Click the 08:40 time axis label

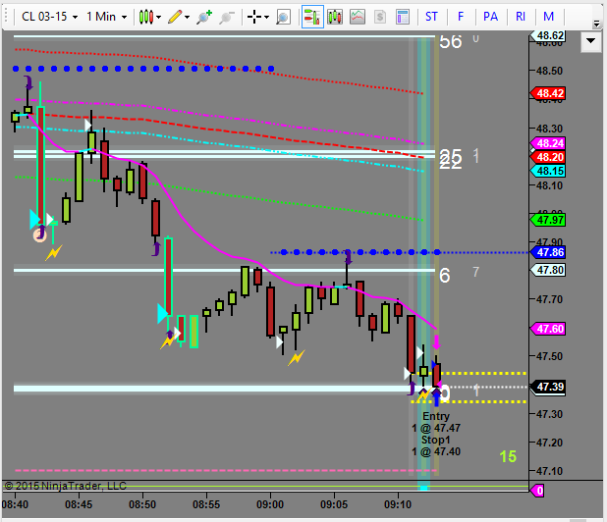click(x=15, y=504)
